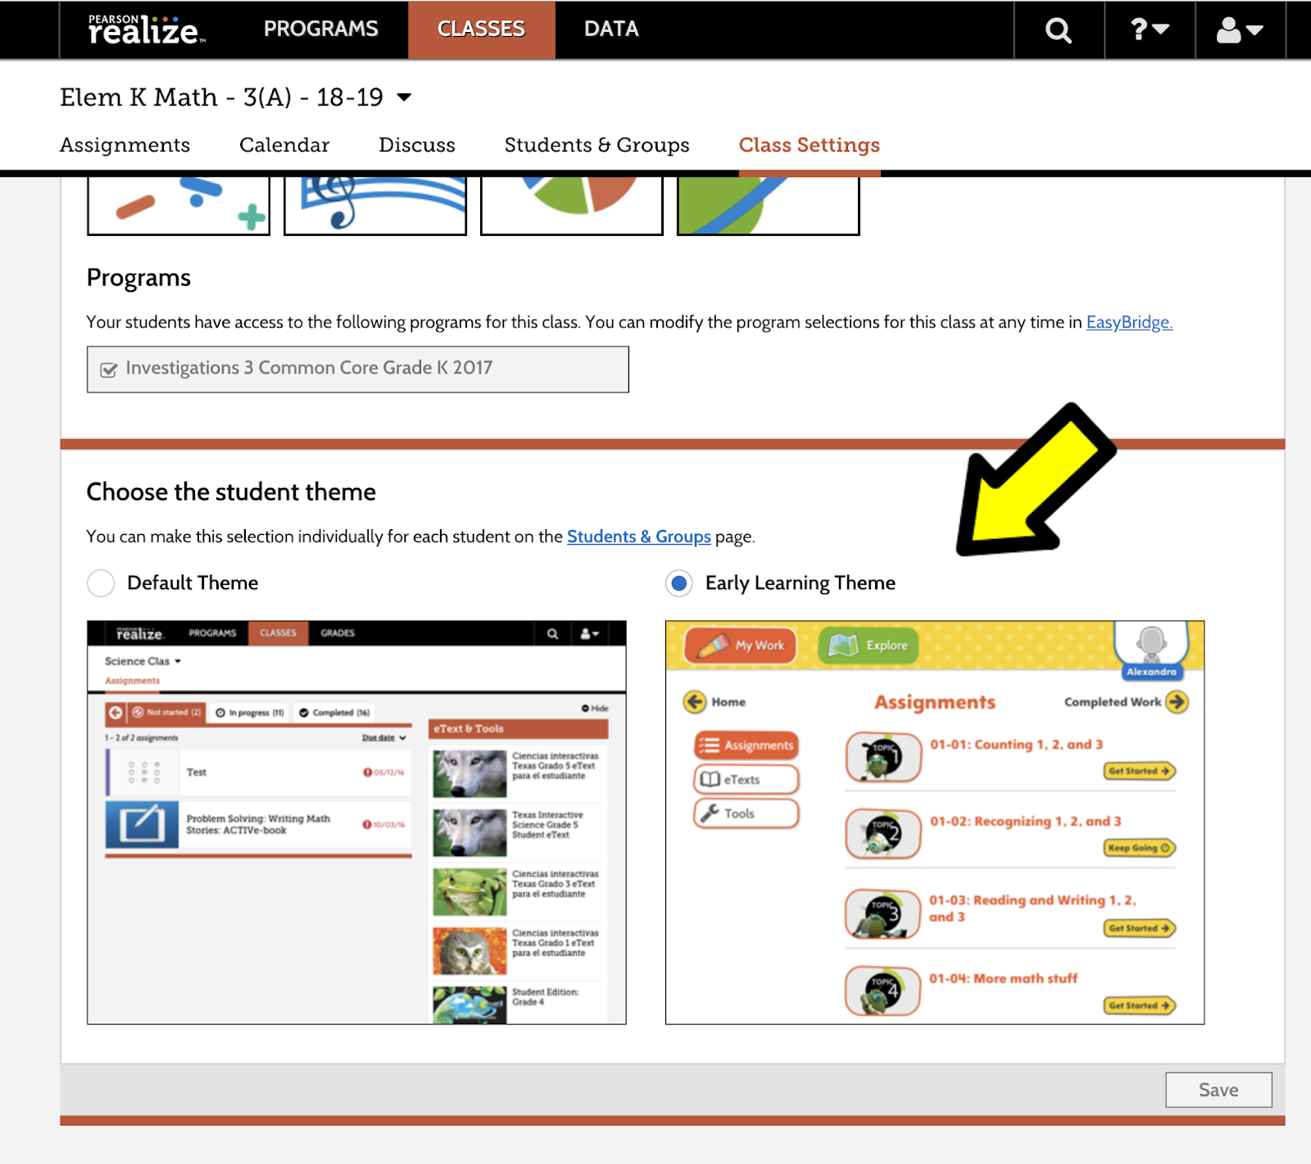Click the Explore button in preview

tap(869, 645)
